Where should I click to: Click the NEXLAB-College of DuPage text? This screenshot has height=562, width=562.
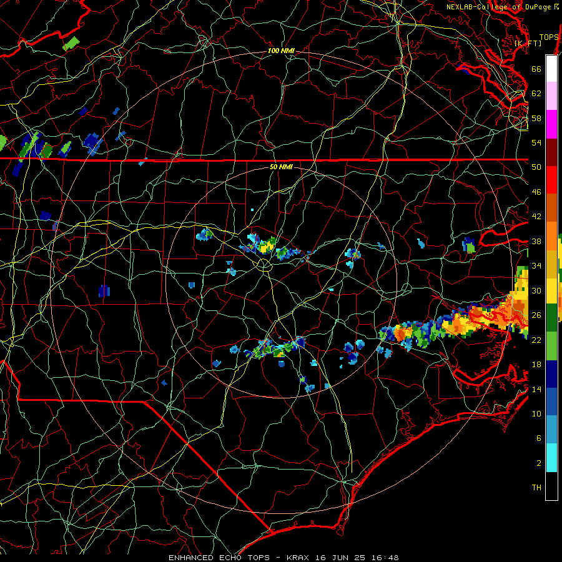point(498,7)
